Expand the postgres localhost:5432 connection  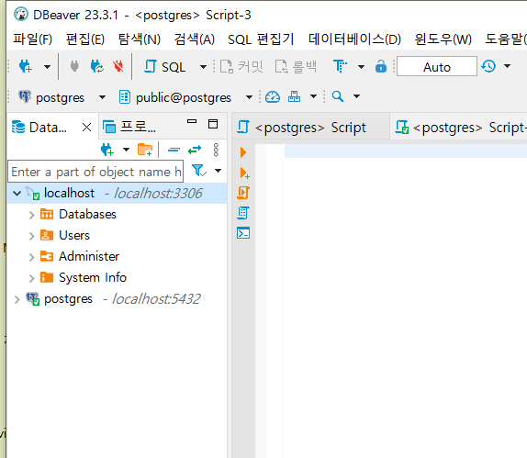click(x=17, y=299)
